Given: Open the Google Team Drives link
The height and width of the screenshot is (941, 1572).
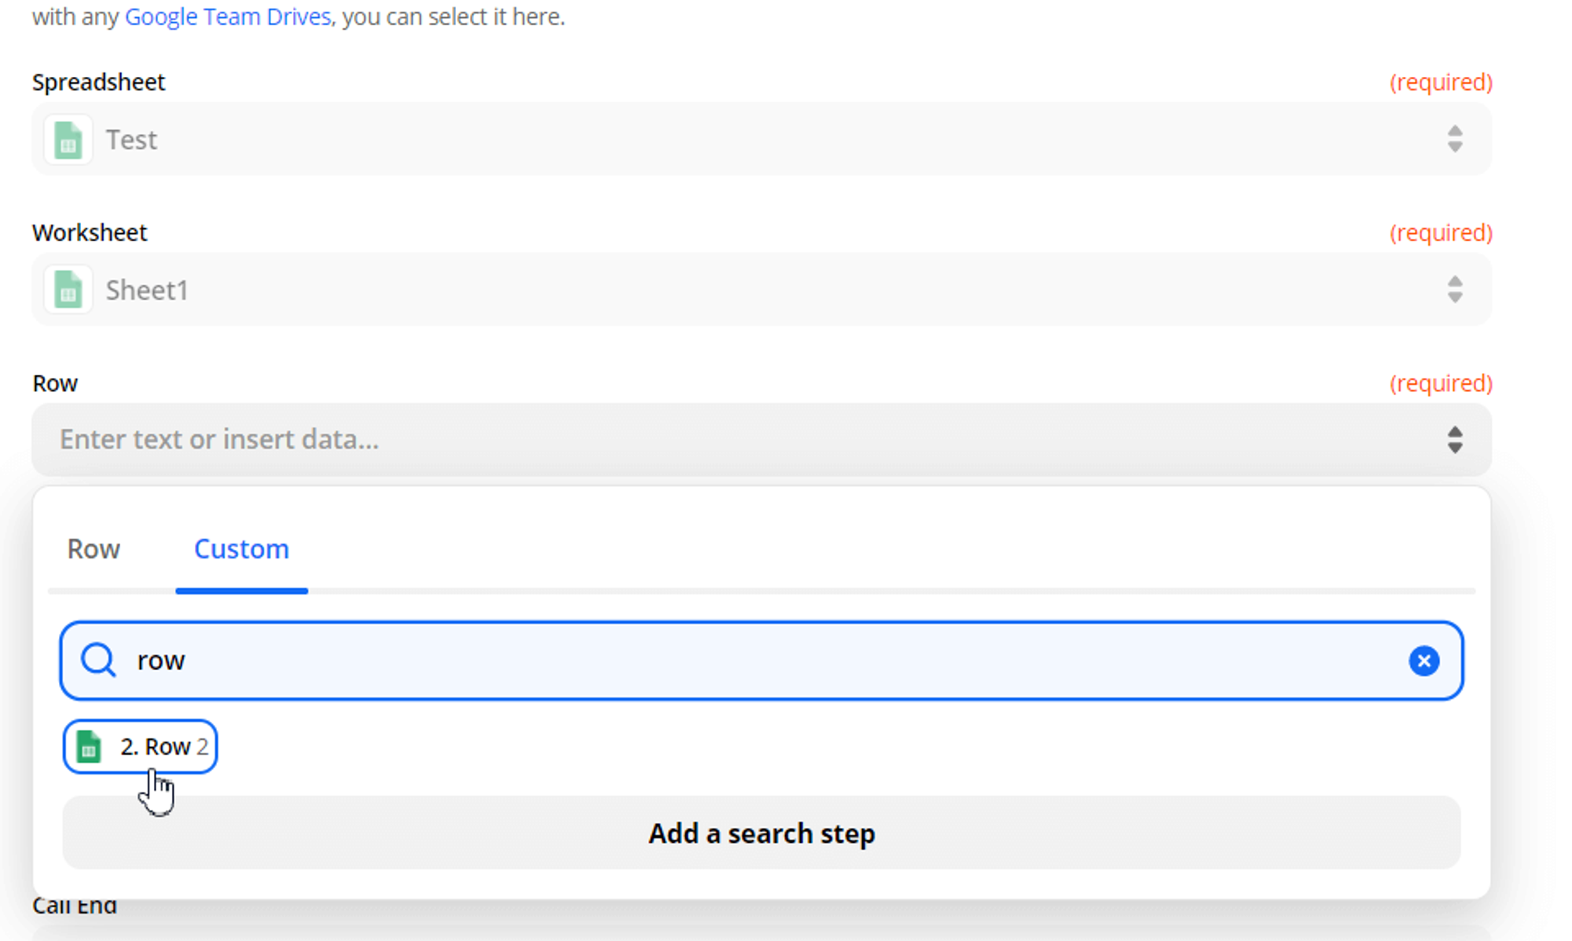Looking at the screenshot, I should point(228,16).
